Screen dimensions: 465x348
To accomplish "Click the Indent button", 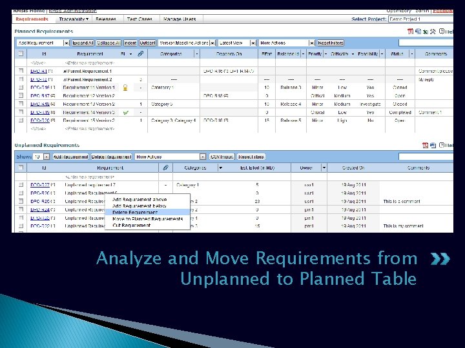I will [130, 43].
